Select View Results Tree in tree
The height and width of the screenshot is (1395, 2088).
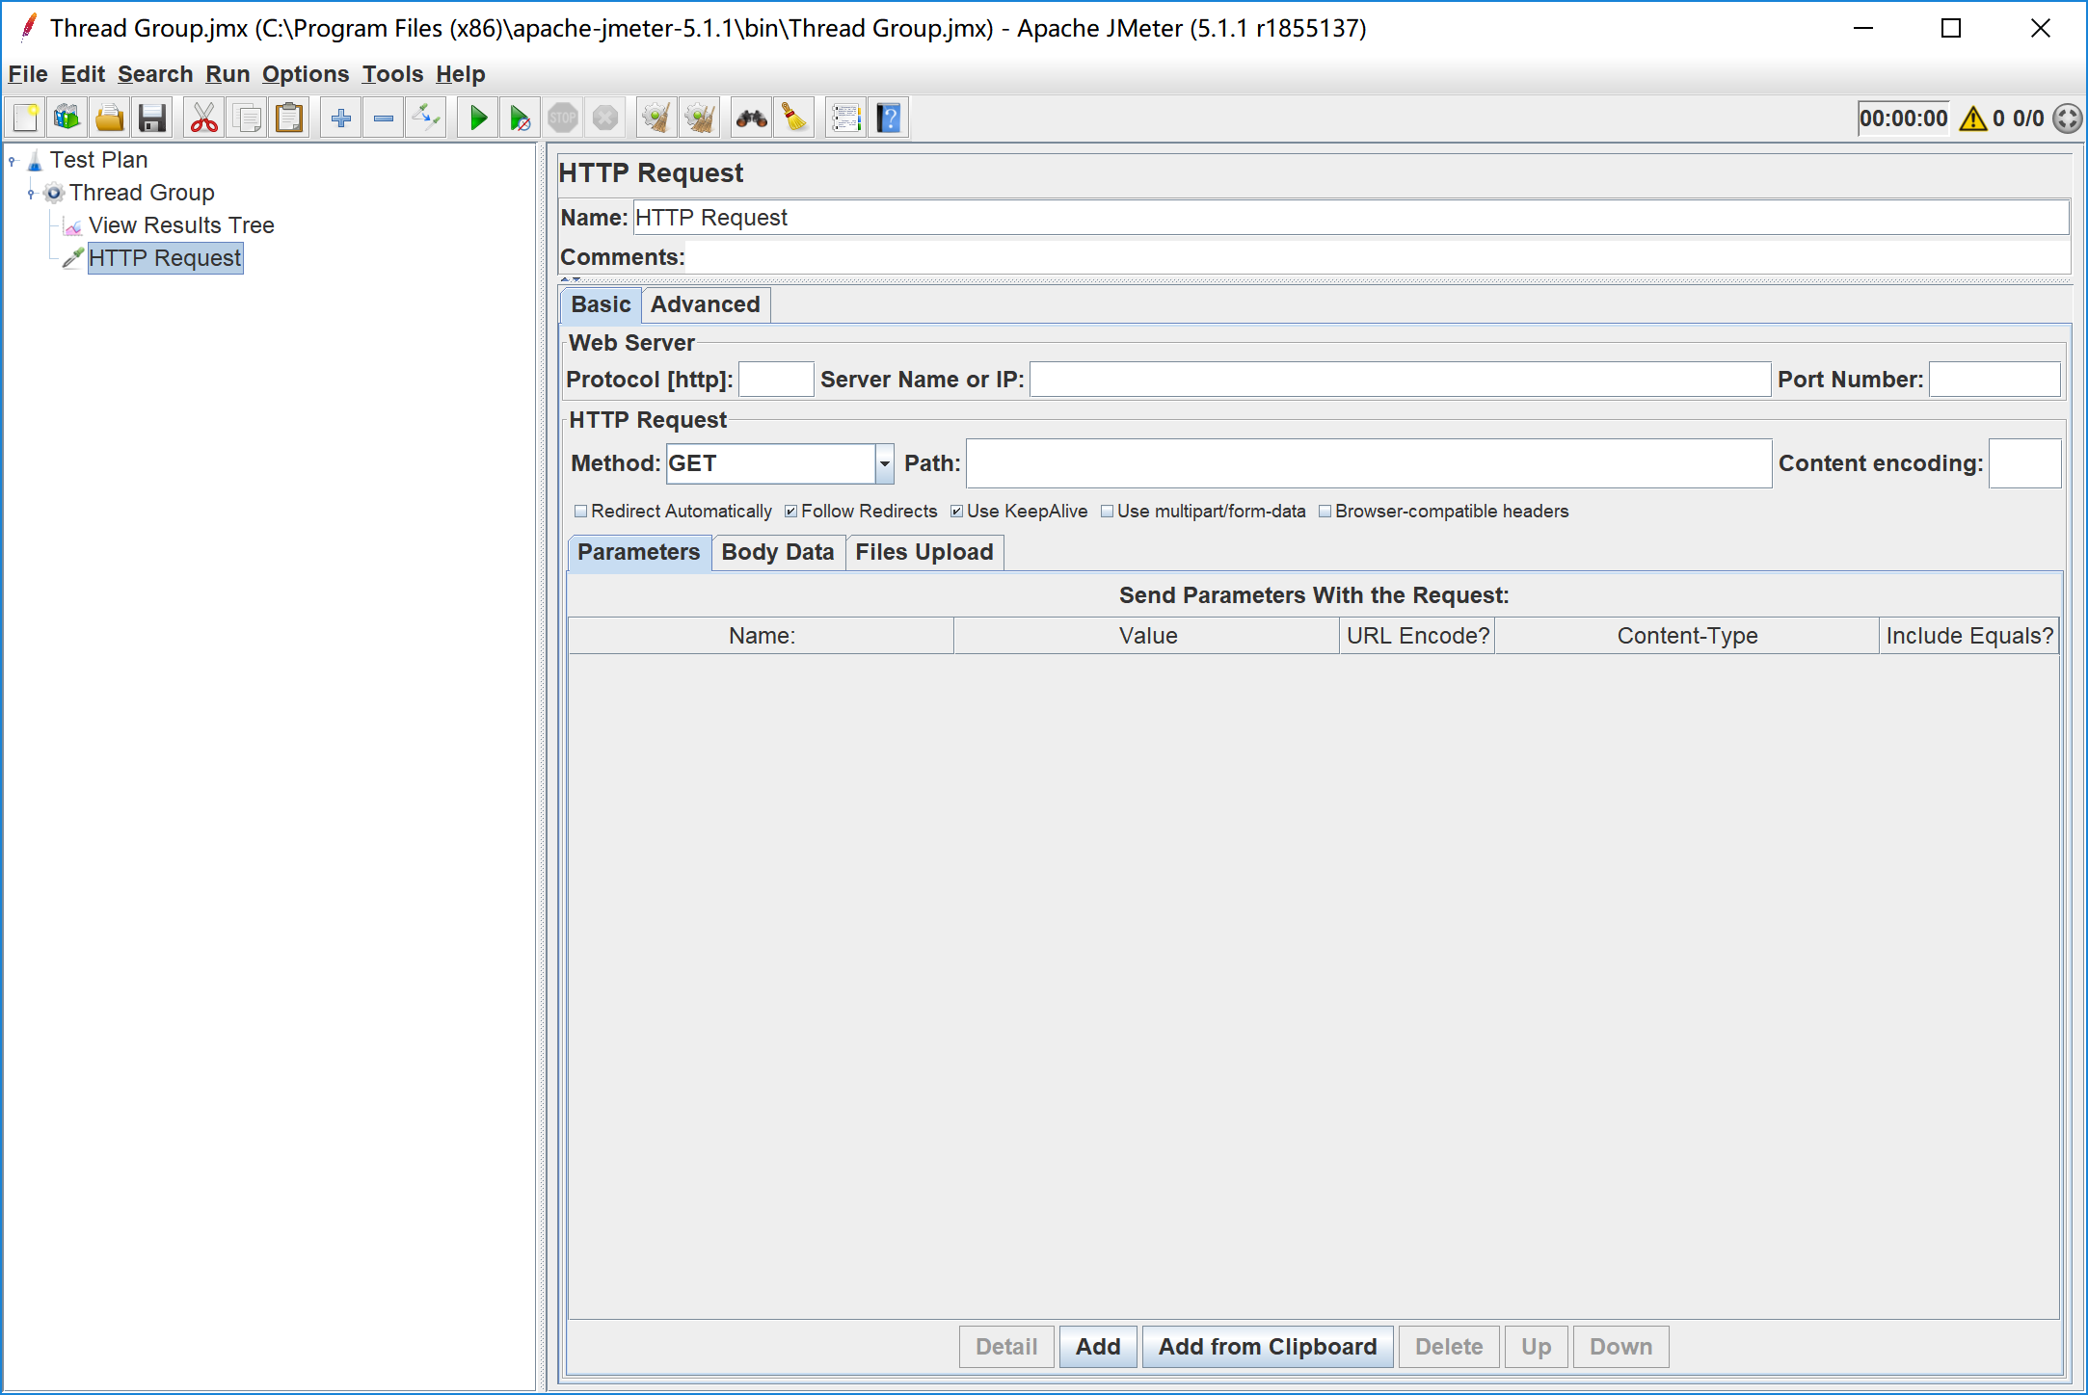coord(181,225)
